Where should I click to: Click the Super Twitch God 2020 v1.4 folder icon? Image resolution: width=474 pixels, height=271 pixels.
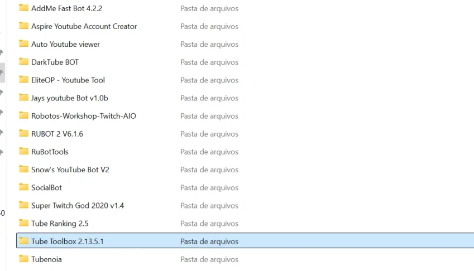(23, 205)
